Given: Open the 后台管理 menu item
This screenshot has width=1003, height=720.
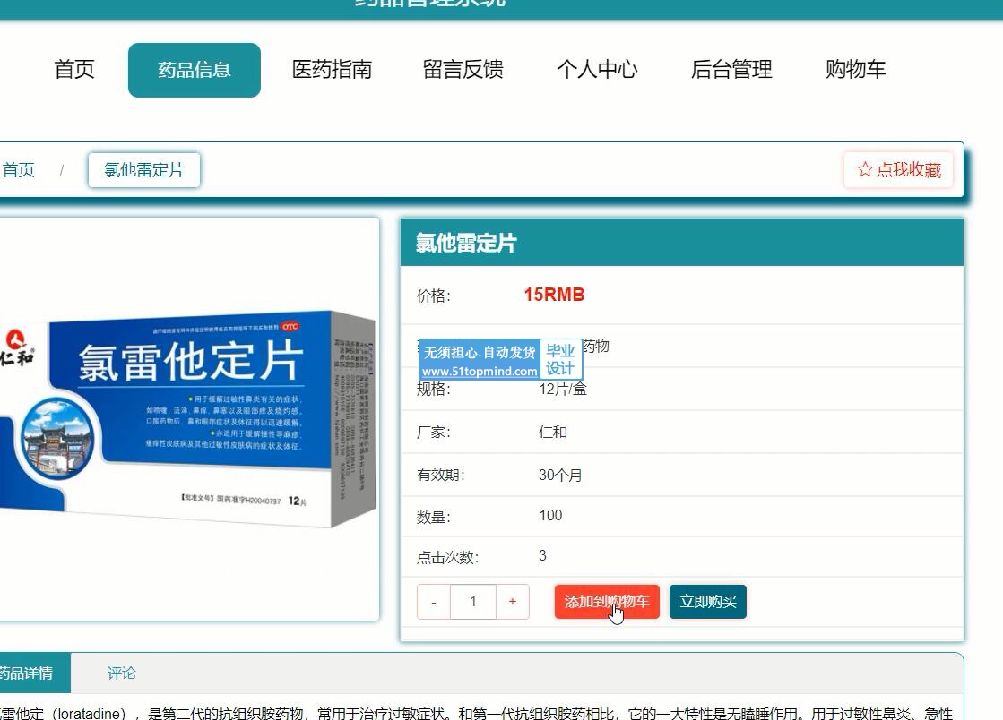Looking at the screenshot, I should click(x=731, y=70).
